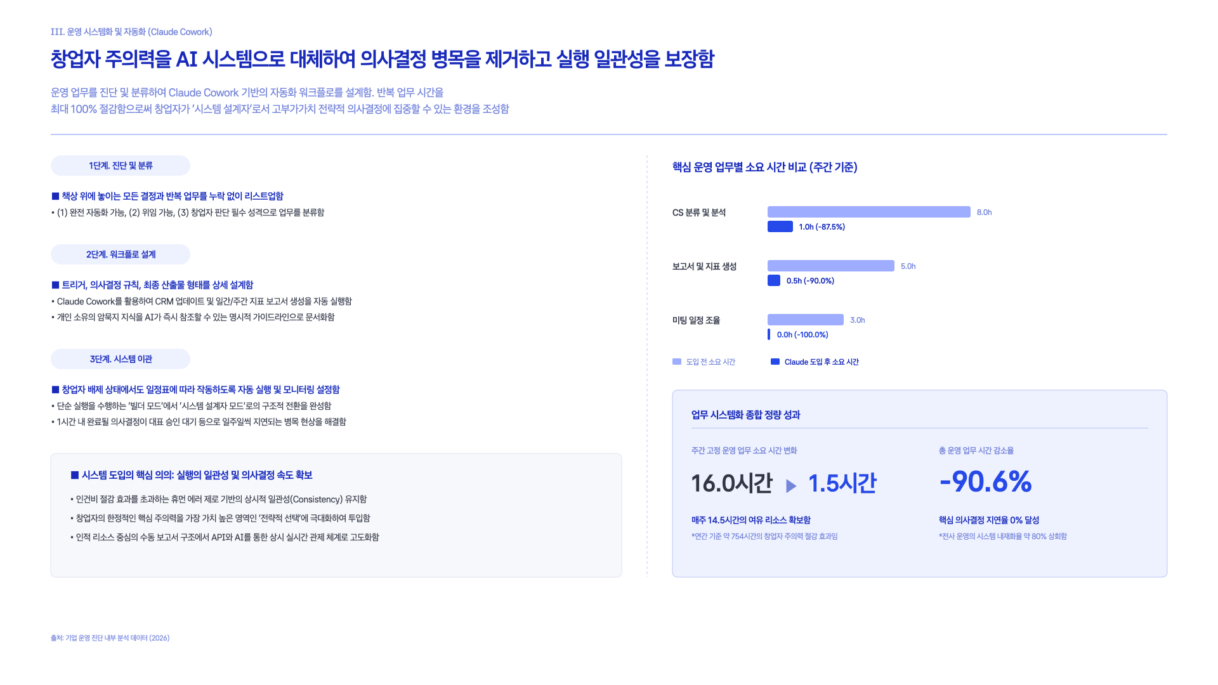Viewport: 1218px width, 685px height.
Task: Click the '-90.6%' reduction figure
Action: click(x=986, y=481)
